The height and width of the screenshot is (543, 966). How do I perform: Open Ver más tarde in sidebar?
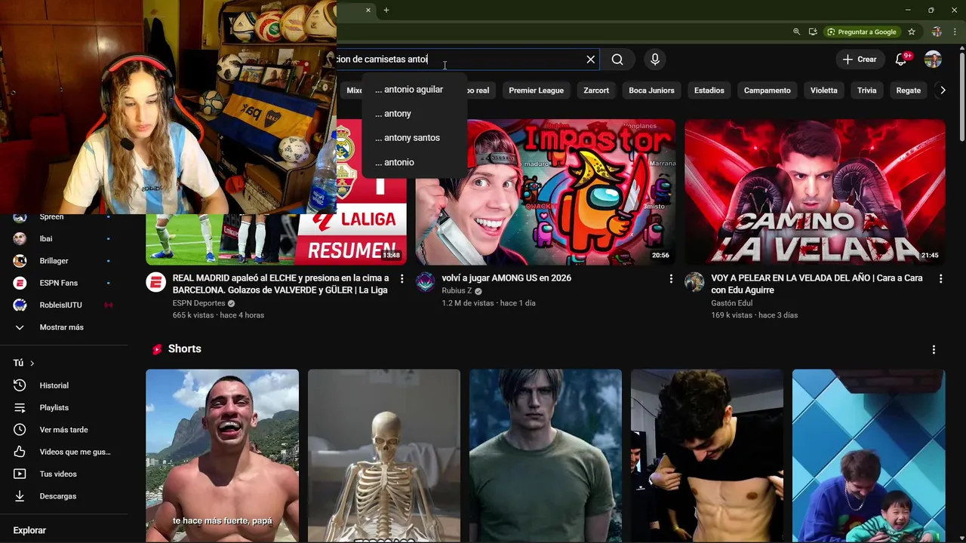pos(63,430)
